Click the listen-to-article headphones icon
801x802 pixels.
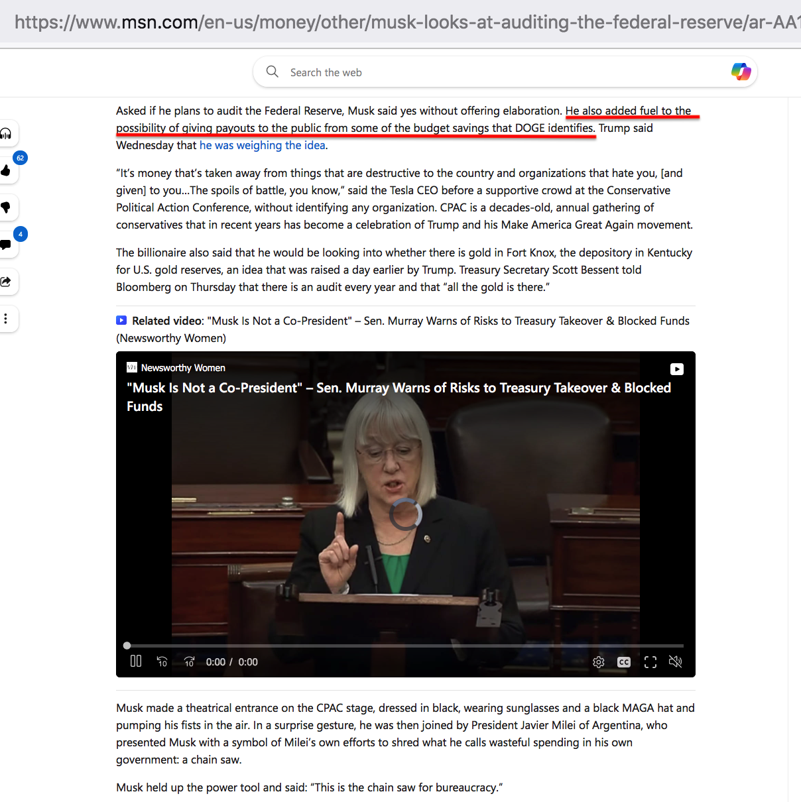click(6, 134)
